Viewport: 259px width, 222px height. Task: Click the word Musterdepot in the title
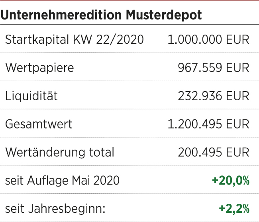pyautogui.click(x=164, y=15)
